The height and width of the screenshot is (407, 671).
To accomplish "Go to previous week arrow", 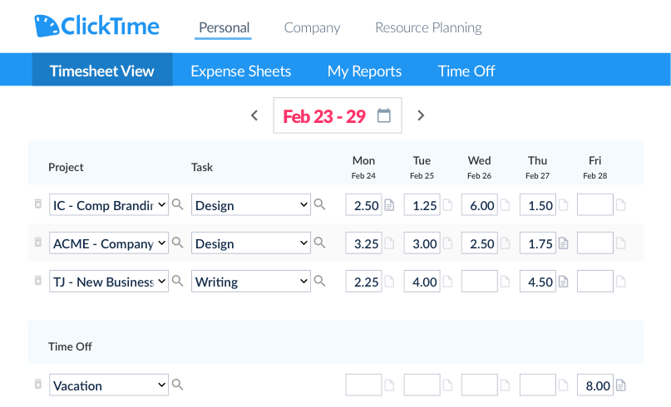I will pos(254,115).
